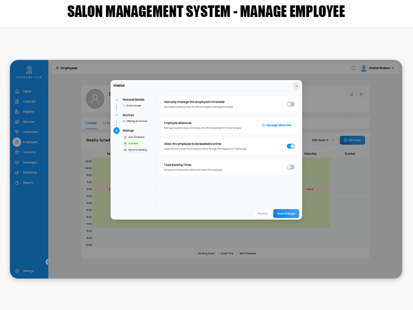Open the 2025 Week 31 picker
This screenshot has height=310, width=413.
323,140
